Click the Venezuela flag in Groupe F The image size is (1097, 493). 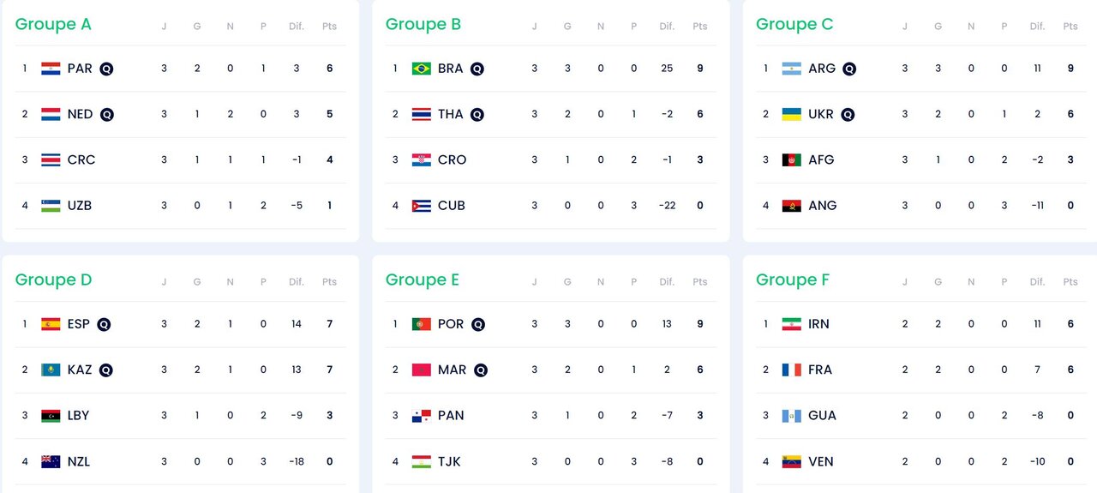[791, 461]
